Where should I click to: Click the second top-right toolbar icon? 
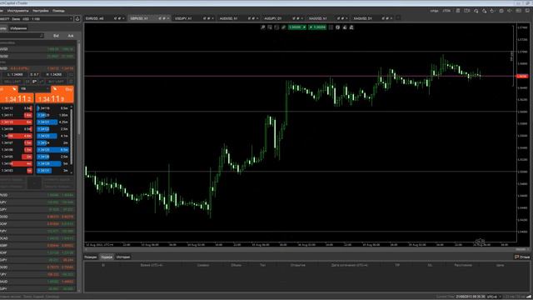467,11
